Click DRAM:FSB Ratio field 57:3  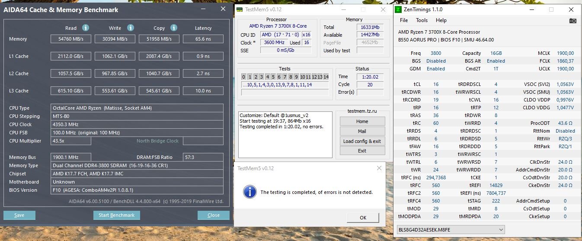203,157
